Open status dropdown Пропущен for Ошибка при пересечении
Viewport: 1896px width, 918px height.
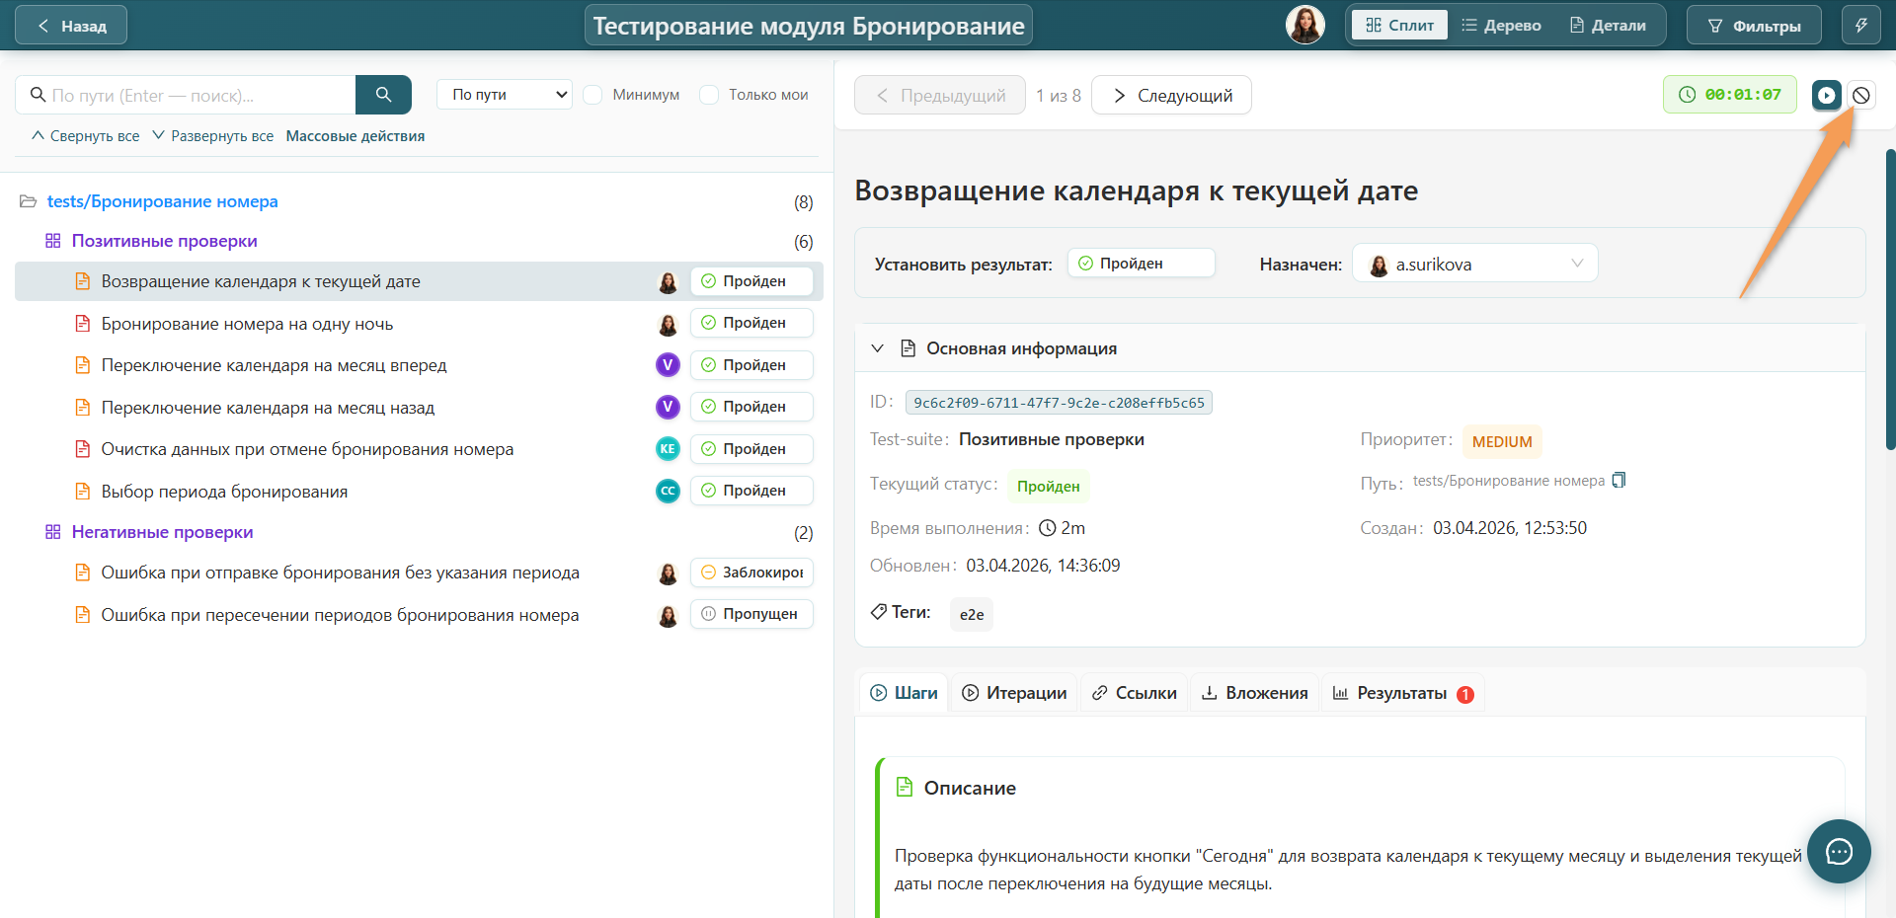751,614
